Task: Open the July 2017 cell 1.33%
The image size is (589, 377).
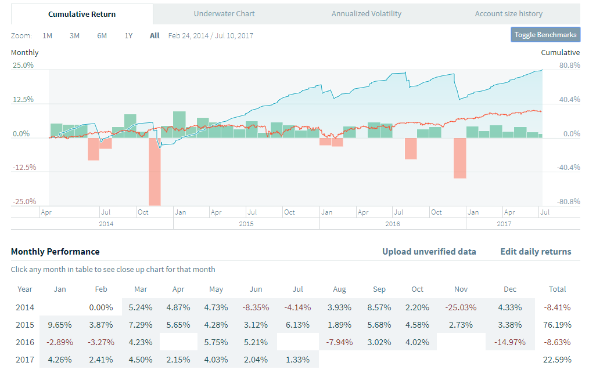Action: tap(299, 360)
